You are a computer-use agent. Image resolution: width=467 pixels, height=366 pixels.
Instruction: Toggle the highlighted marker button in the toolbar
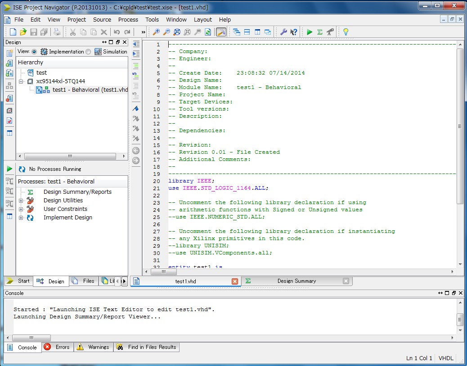point(221,32)
